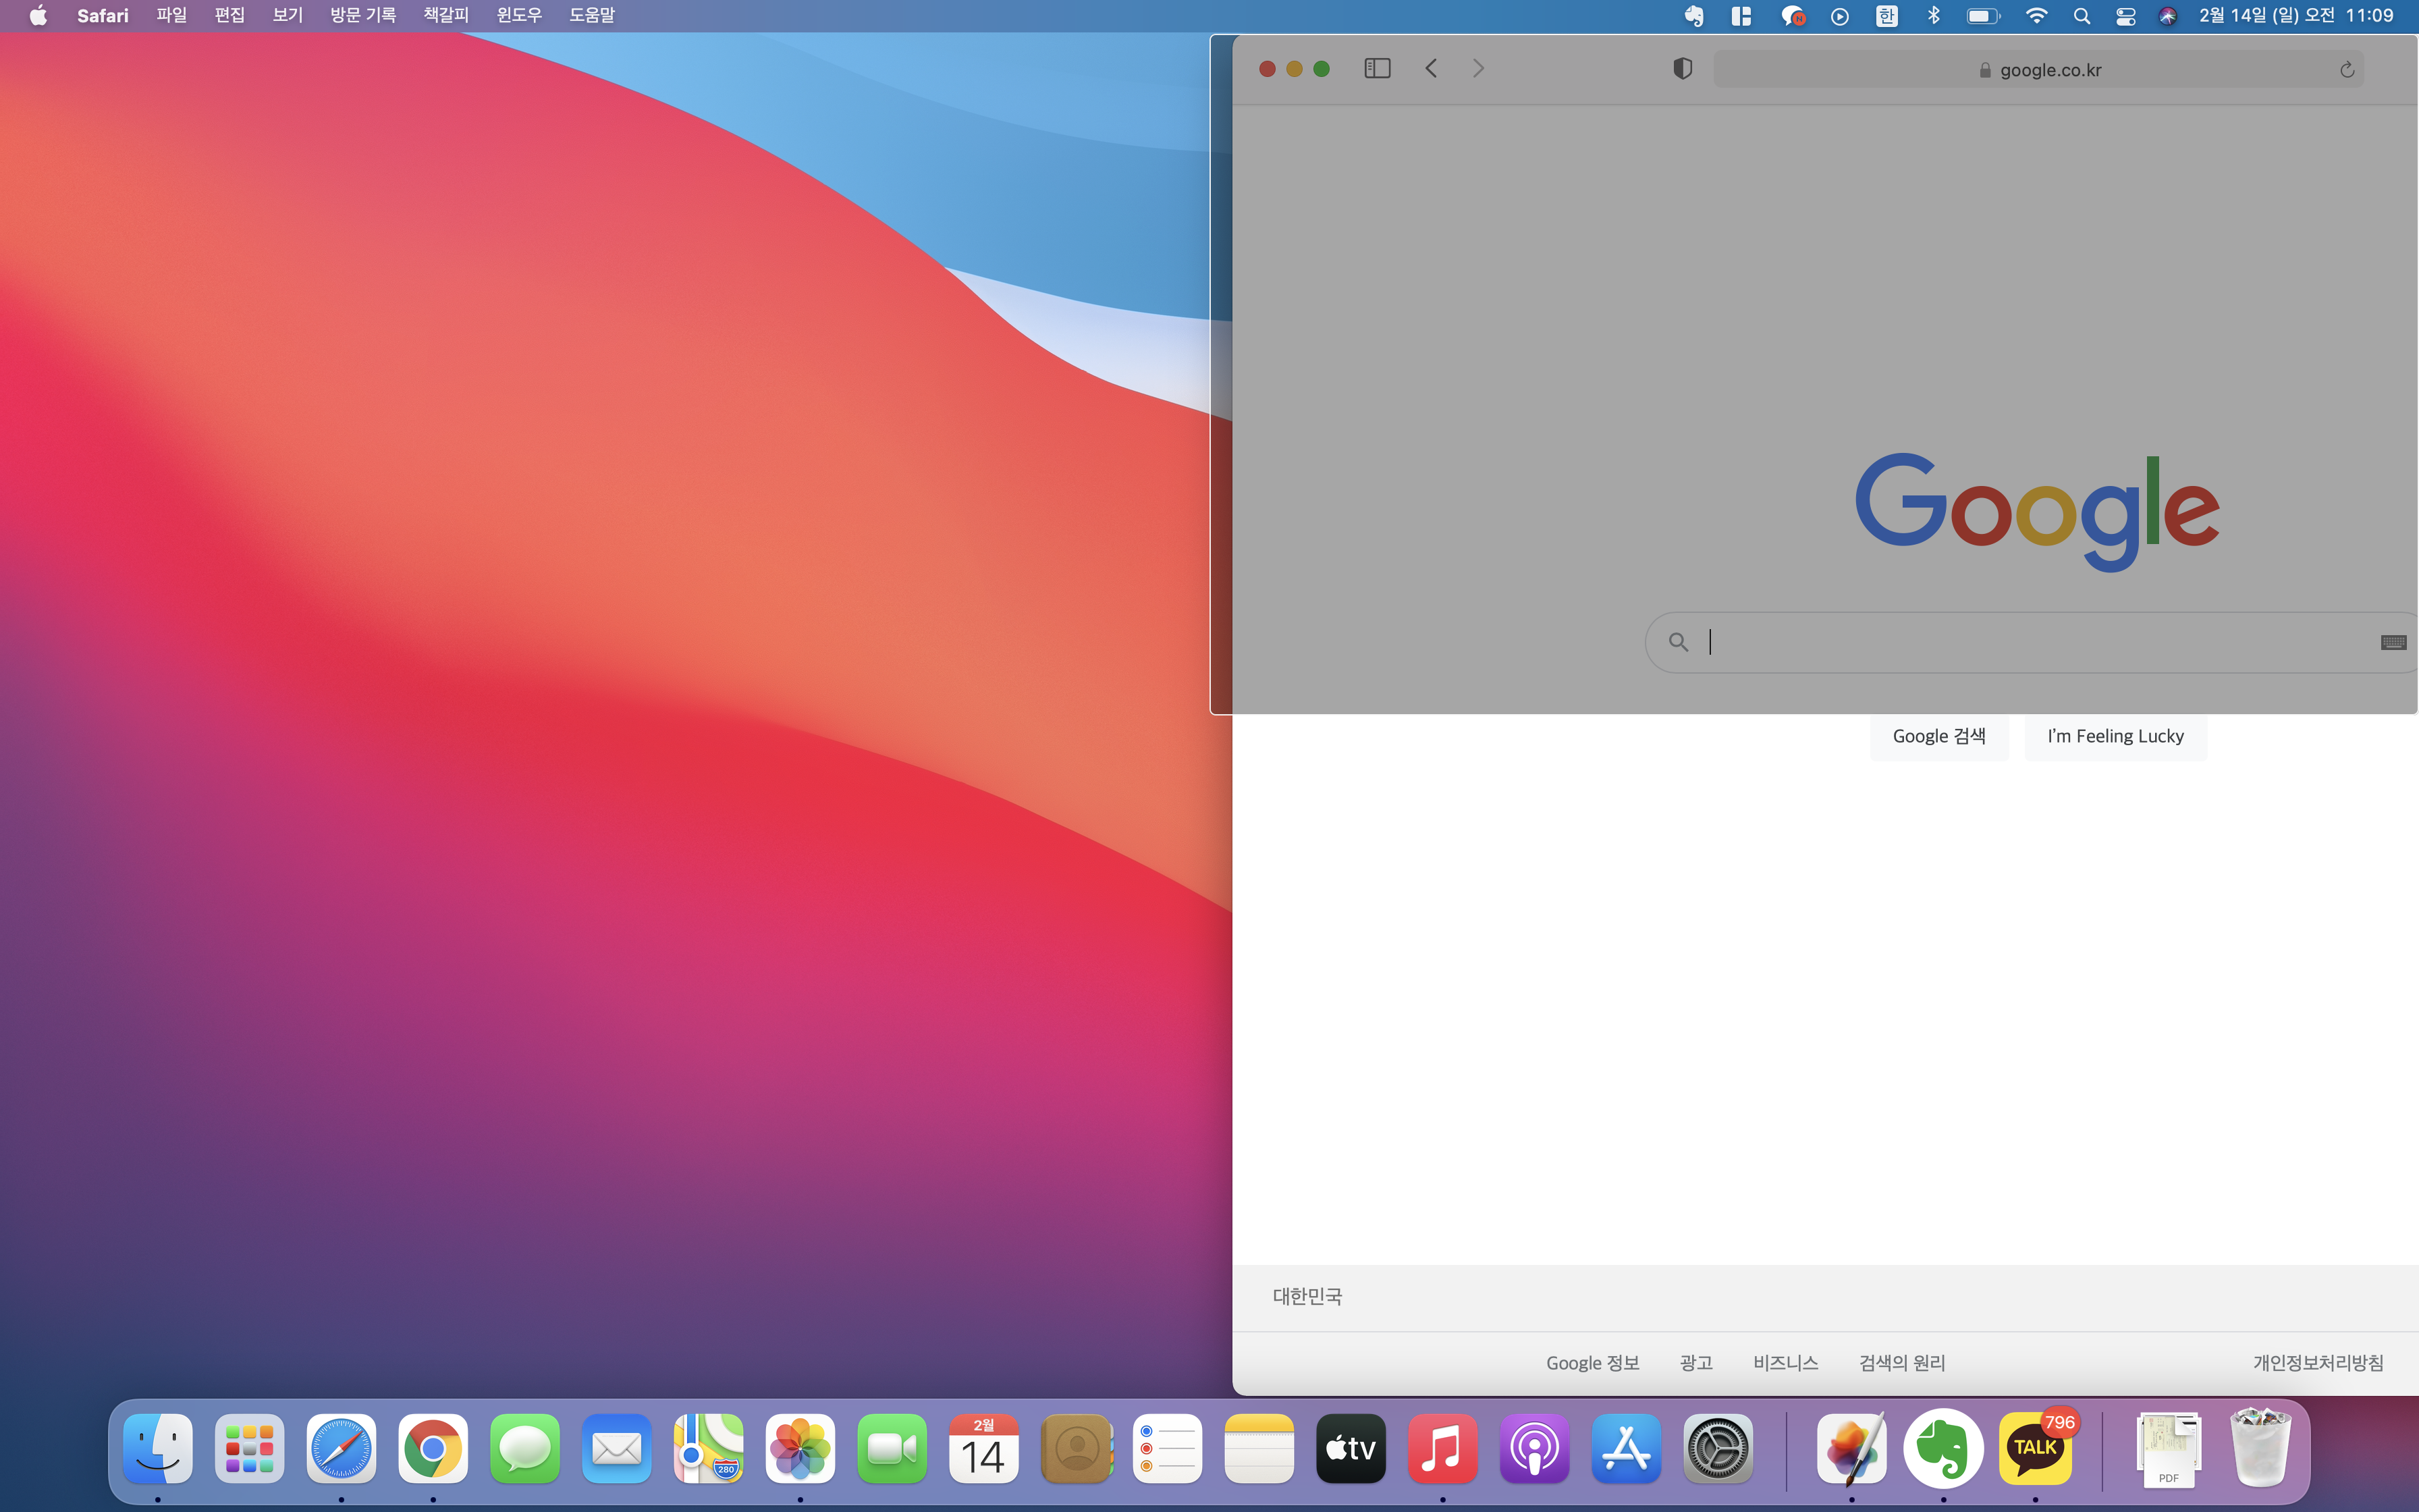The image size is (2419, 1512).
Task: Open the 방문 기록 menu
Action: (363, 15)
